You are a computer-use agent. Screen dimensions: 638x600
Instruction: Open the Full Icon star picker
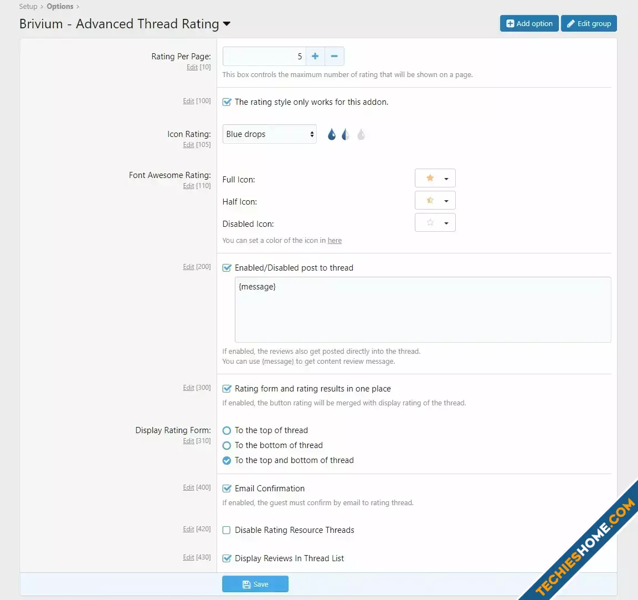tap(435, 178)
